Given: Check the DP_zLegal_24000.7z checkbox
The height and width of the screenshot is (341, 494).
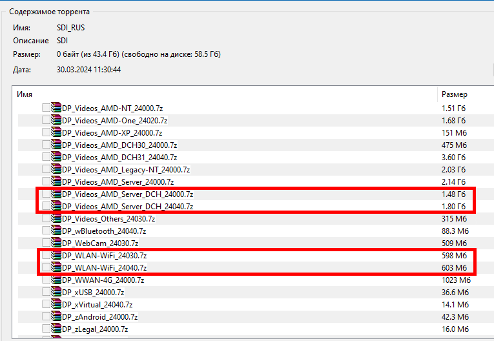Looking at the screenshot, I should 46,329.
